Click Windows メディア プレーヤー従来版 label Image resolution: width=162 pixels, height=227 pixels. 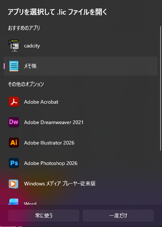coord(60,184)
